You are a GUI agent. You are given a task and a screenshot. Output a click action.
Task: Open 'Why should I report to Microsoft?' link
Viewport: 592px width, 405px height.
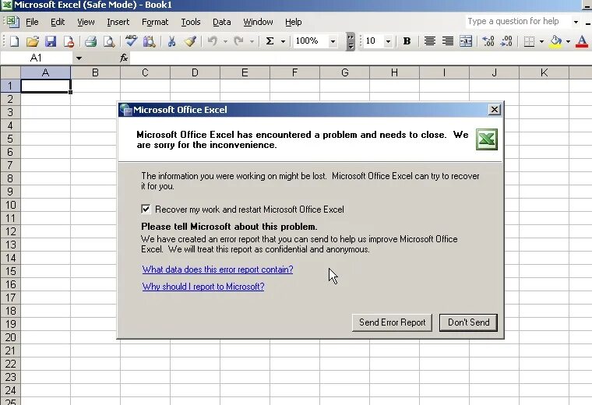coord(203,286)
